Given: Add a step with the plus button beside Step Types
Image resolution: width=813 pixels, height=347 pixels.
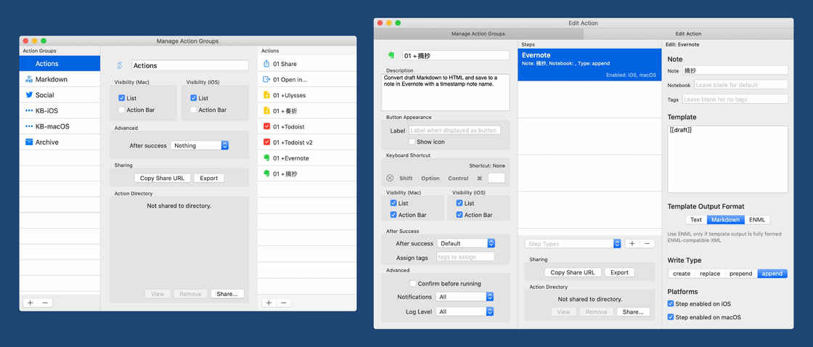Looking at the screenshot, I should [x=632, y=243].
